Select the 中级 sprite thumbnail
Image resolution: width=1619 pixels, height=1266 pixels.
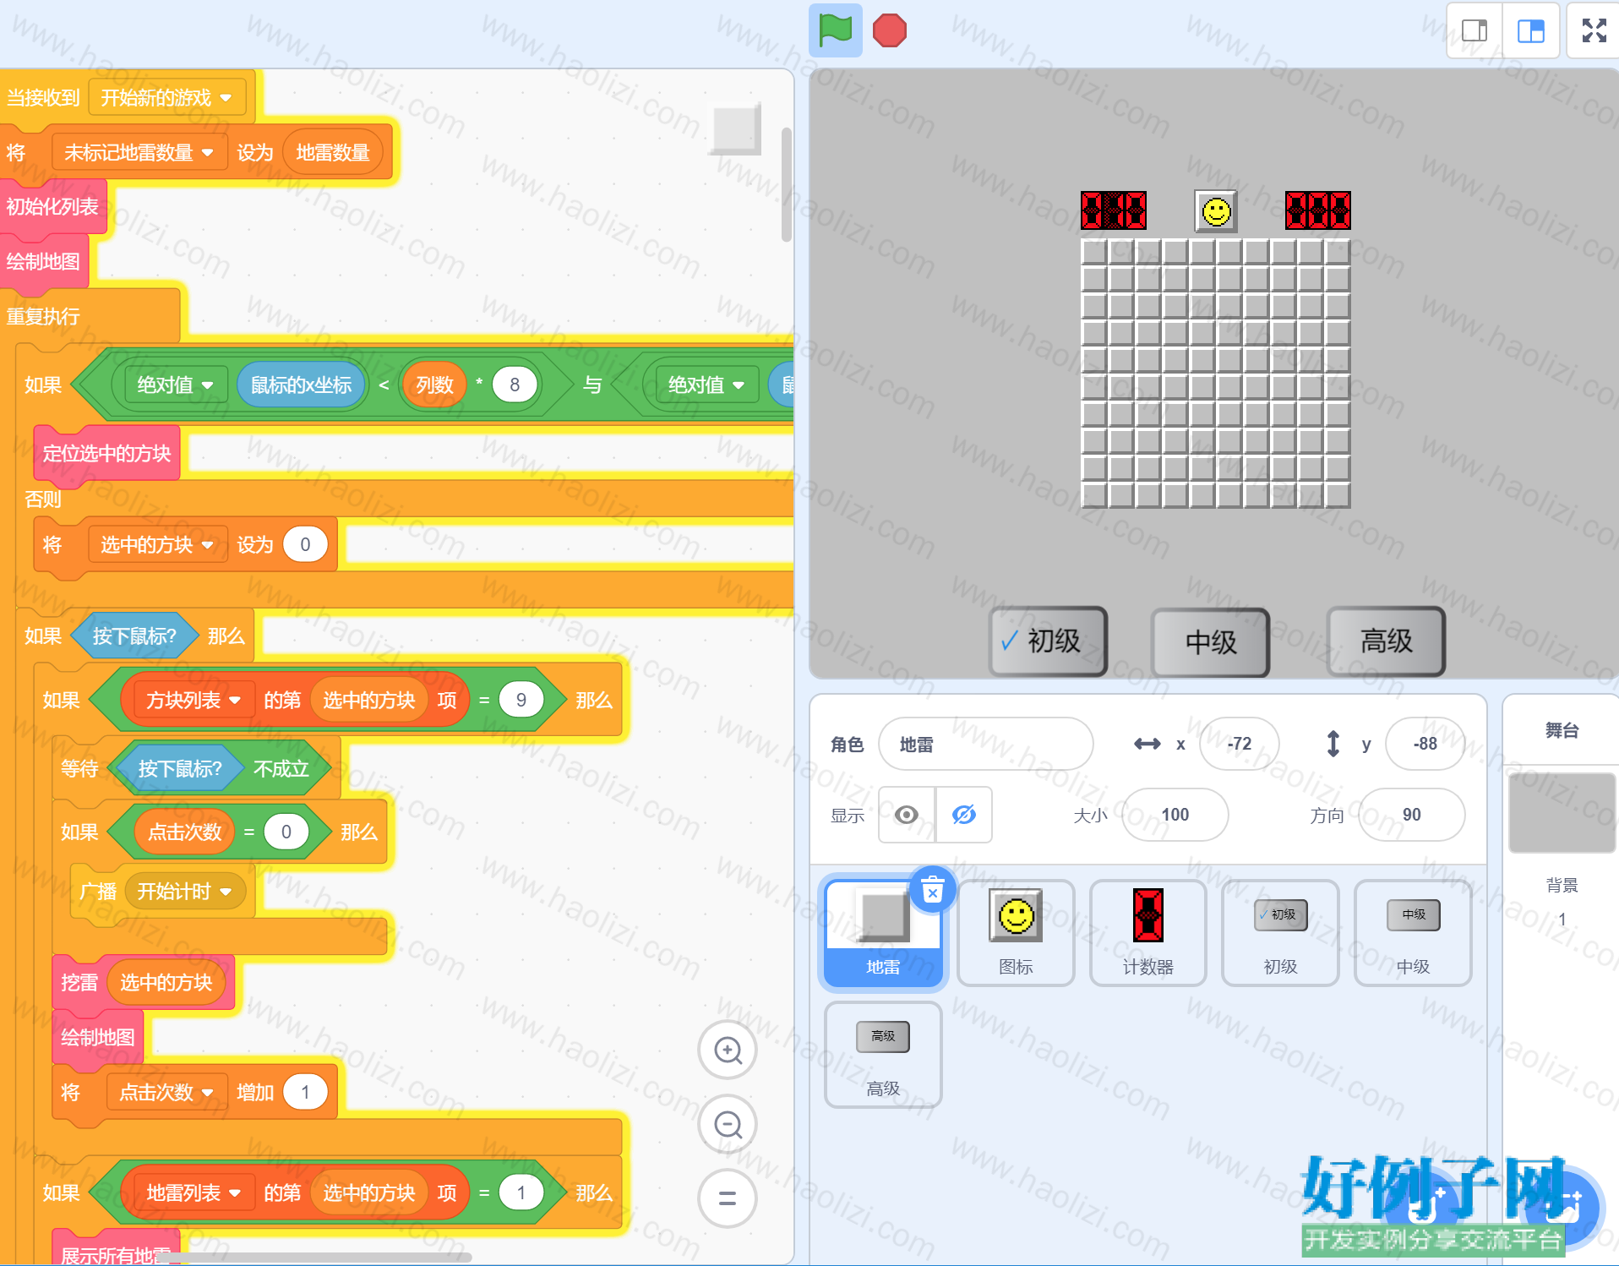1414,932
